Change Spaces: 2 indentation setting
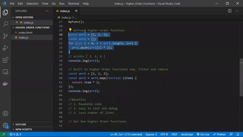 (x=151, y=134)
